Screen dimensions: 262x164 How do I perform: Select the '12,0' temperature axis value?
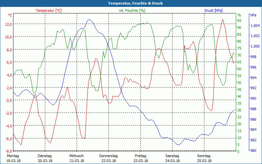9,24
